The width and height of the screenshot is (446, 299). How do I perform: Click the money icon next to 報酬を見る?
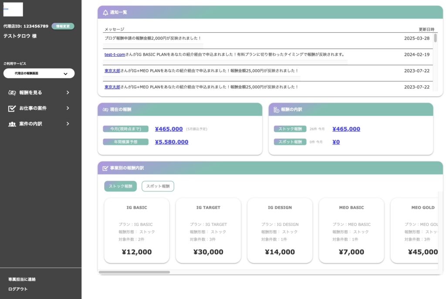(12, 92)
